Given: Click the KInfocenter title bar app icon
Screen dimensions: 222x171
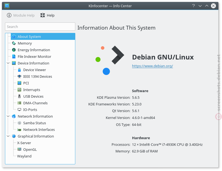Looking at the screenshot, I should 7,6.
